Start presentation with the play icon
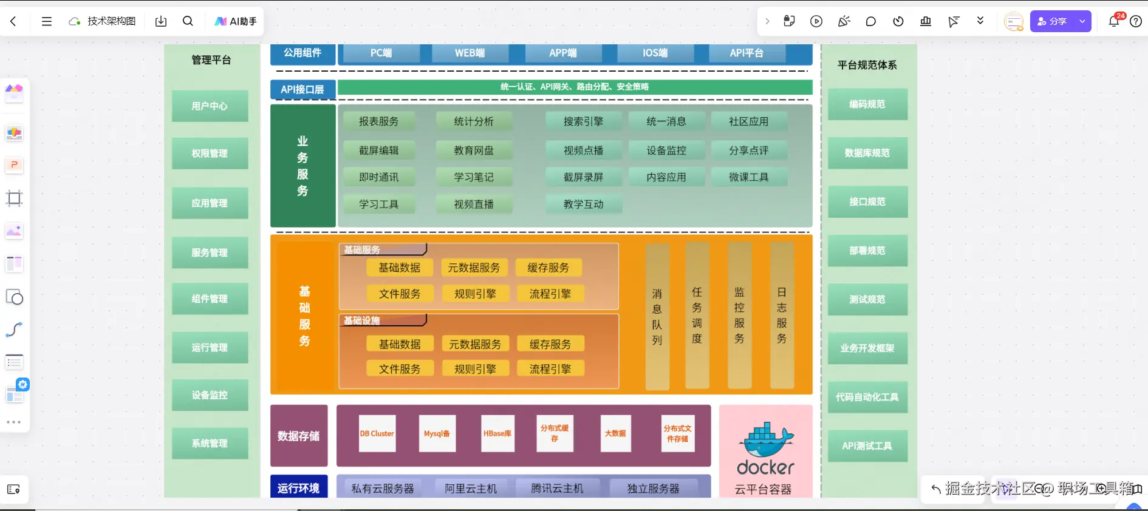 coord(816,21)
